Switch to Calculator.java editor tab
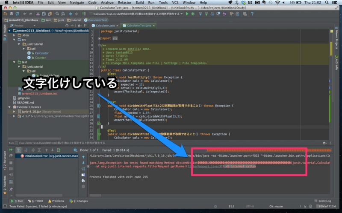342x213 pixels. point(105,26)
